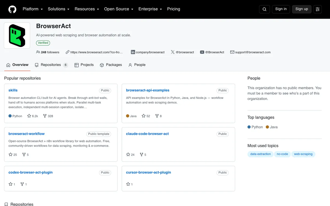Click the star icon on browseract-workflow
Screen dimensions: 330x206
[10, 154]
